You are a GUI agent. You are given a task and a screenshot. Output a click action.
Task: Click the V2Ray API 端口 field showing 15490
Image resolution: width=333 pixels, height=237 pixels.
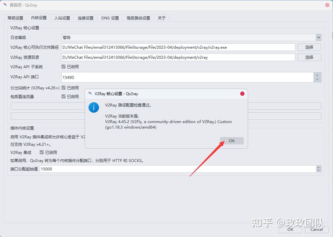point(187,77)
